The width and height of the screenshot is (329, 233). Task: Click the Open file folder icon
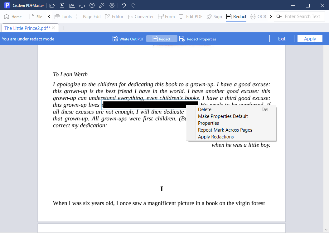click(52, 5)
